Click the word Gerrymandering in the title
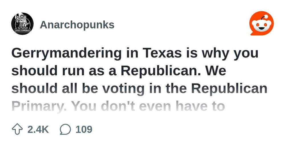The width and height of the screenshot is (285, 148). [66, 53]
